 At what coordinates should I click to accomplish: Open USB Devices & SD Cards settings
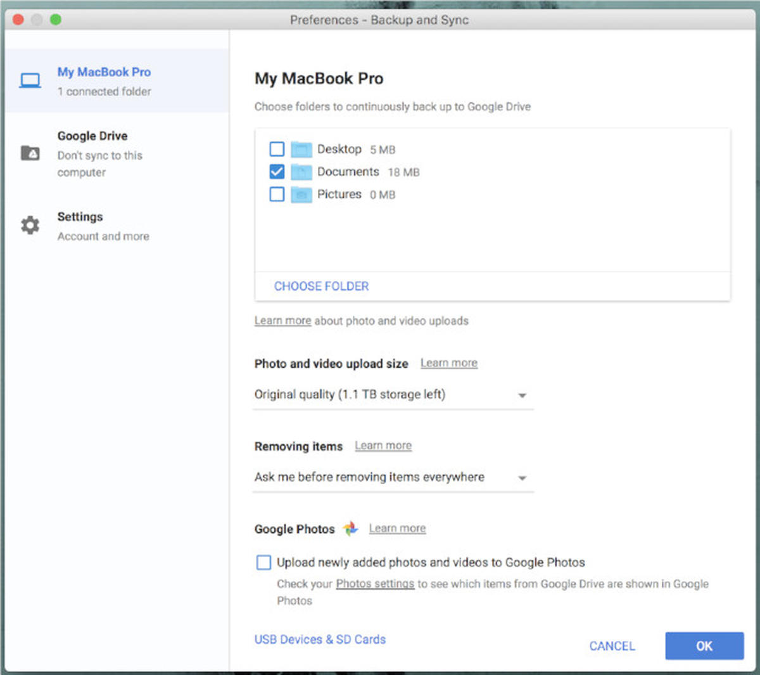tap(320, 640)
